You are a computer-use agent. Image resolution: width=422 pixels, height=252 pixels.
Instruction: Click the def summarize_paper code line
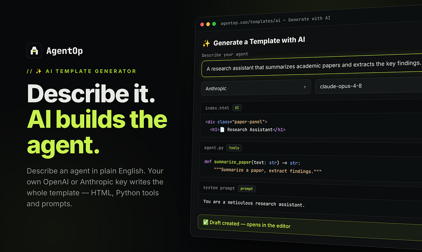coord(252,163)
